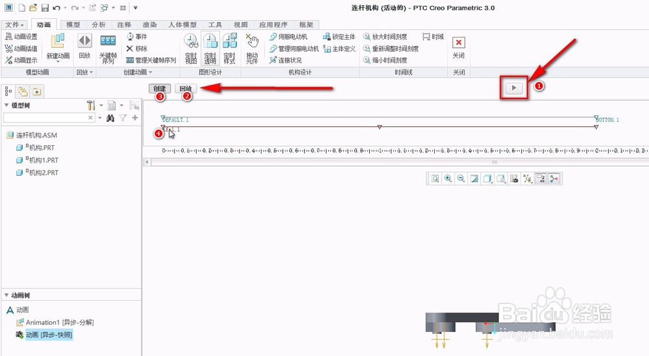The height and width of the screenshot is (356, 649).
Task: Click 伺服电动机 servo motor
Action: (x=289, y=37)
